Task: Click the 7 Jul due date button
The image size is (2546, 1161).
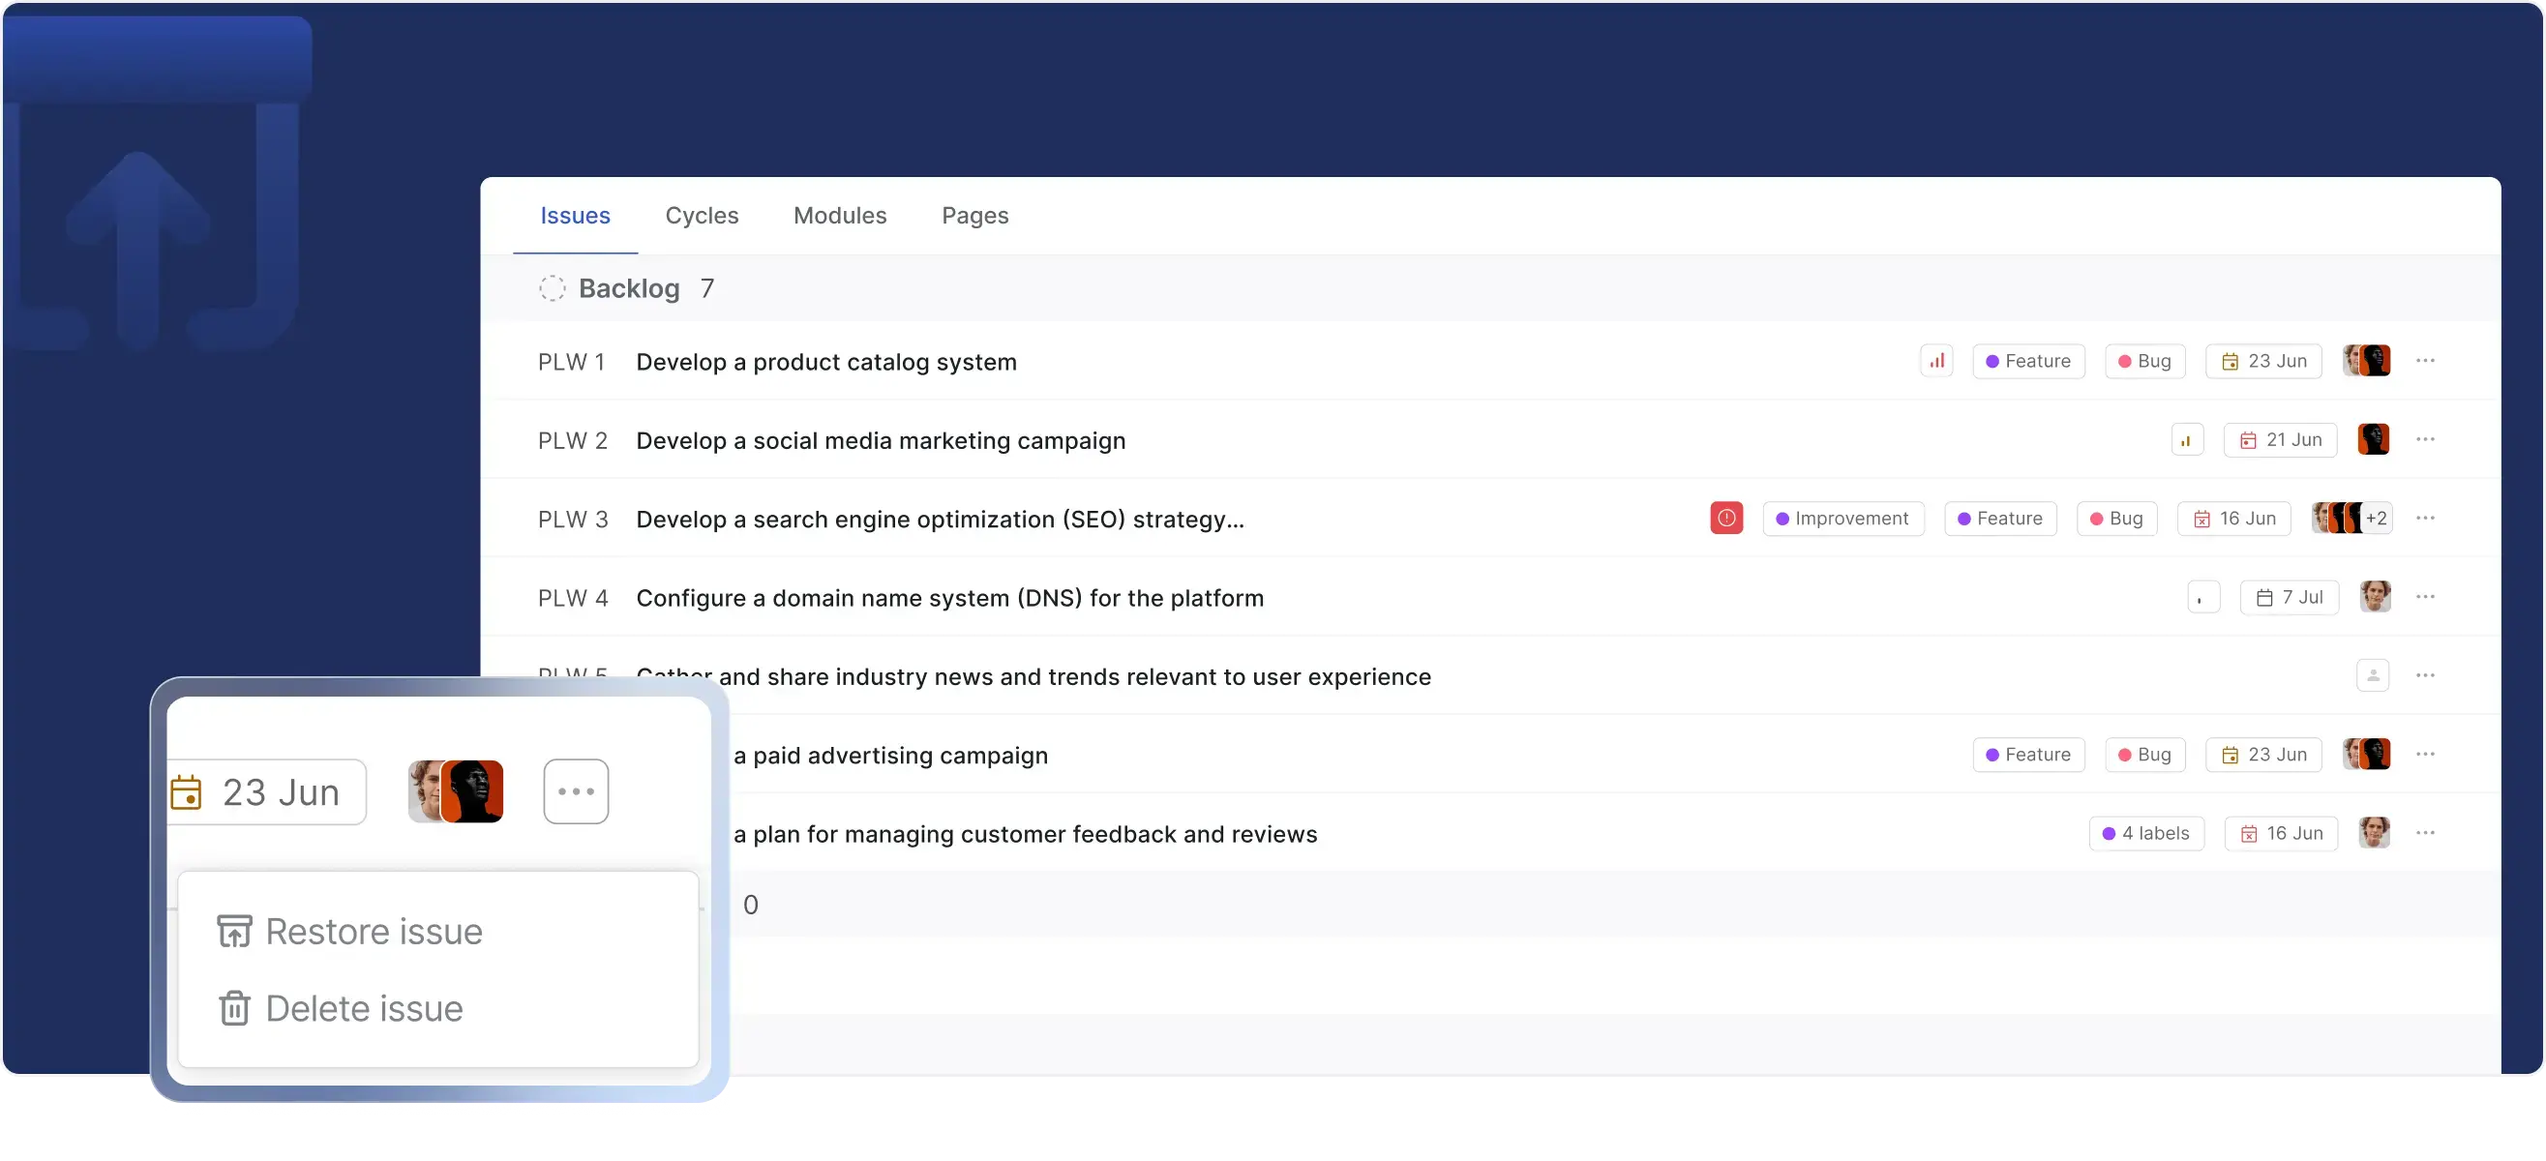Action: click(x=2289, y=597)
